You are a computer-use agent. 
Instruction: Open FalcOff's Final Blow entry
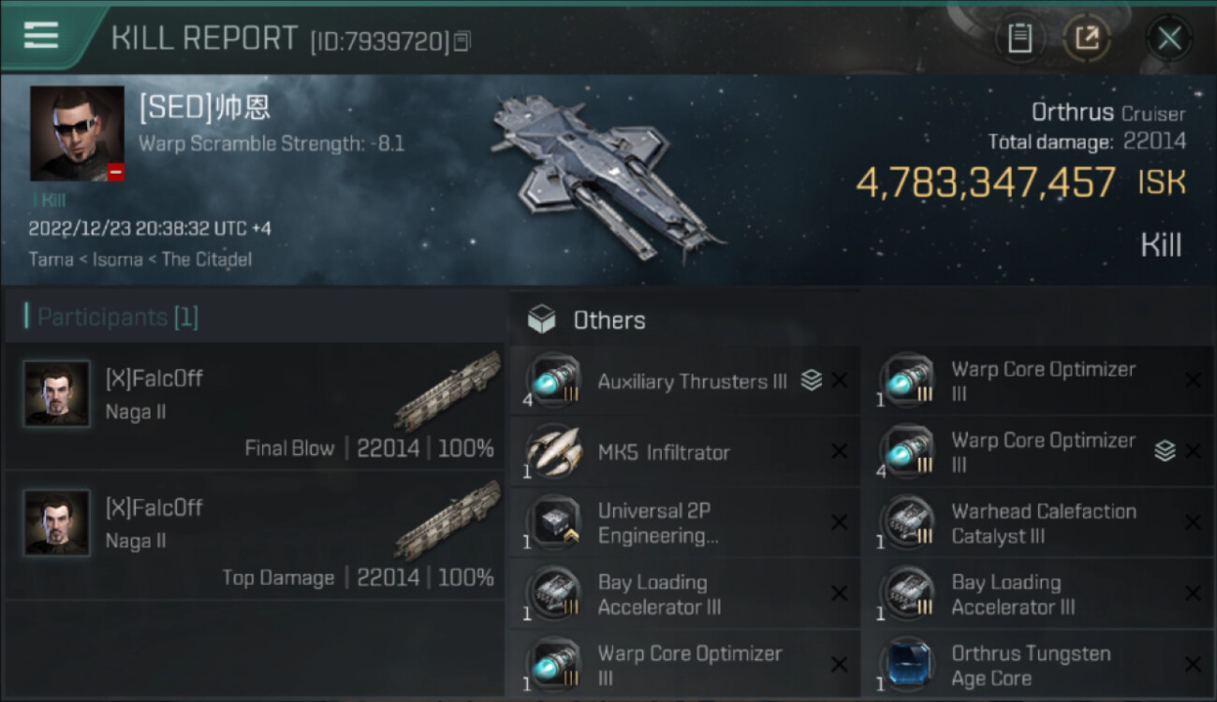[x=255, y=407]
